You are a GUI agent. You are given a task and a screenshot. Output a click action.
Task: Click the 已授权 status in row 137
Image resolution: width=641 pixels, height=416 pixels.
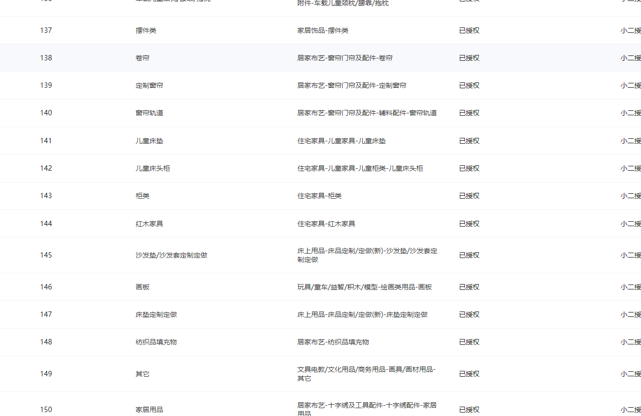click(469, 30)
